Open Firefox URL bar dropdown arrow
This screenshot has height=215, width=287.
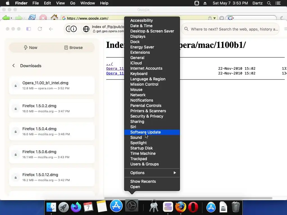click(214, 18)
